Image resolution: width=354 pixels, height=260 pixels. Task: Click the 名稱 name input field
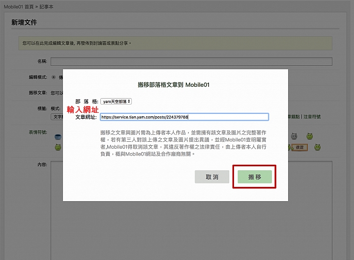pyautogui.click(x=191, y=61)
